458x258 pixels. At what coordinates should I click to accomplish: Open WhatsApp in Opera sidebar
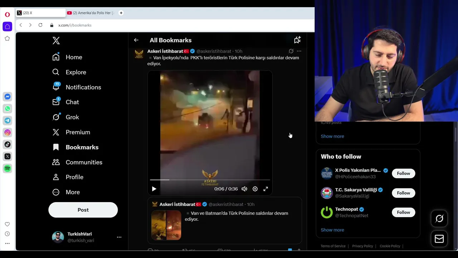pyautogui.click(x=8, y=109)
